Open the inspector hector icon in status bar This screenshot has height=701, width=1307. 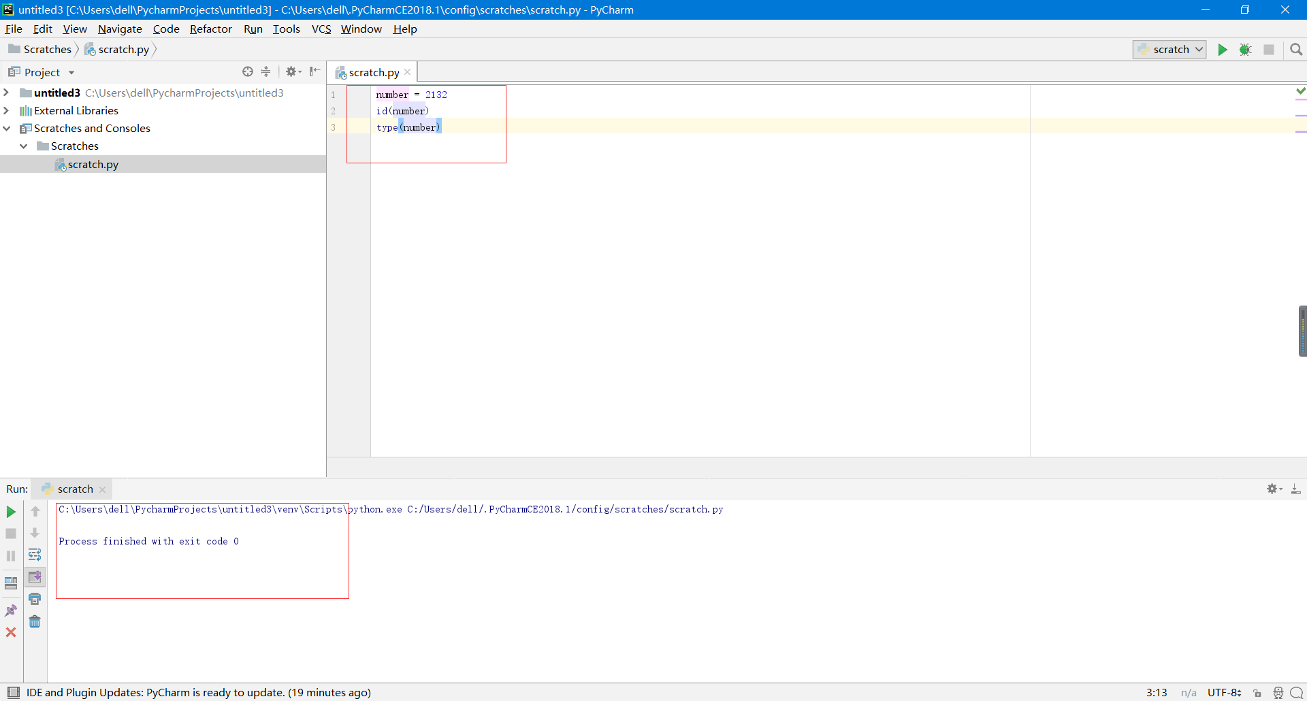(x=1278, y=693)
